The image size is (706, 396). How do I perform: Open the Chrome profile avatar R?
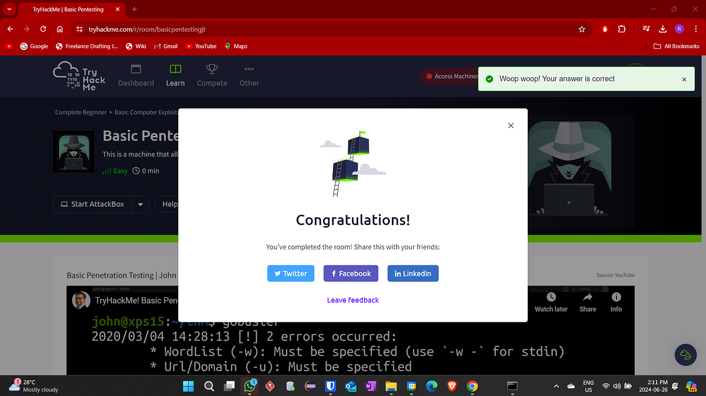point(679,28)
